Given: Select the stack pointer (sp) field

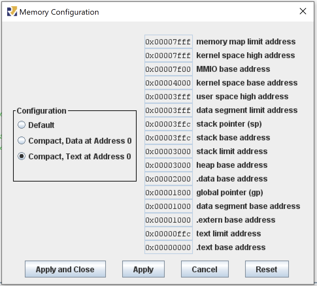Looking at the screenshot, I should click(168, 124).
